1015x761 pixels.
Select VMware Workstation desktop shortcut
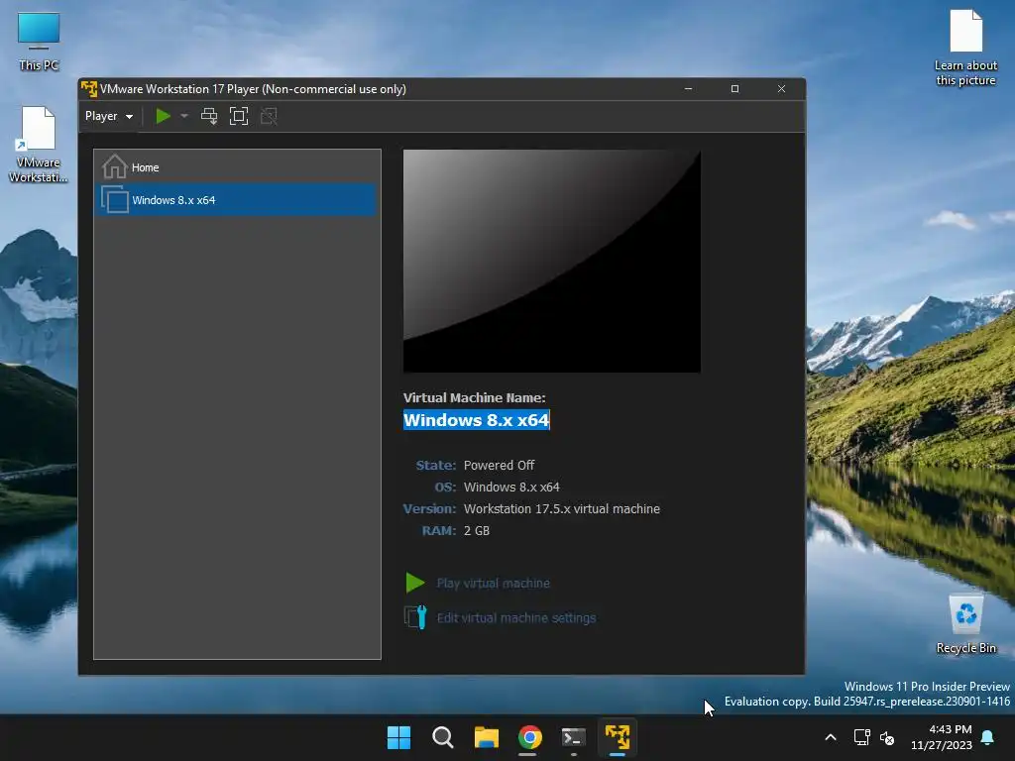coord(39,145)
